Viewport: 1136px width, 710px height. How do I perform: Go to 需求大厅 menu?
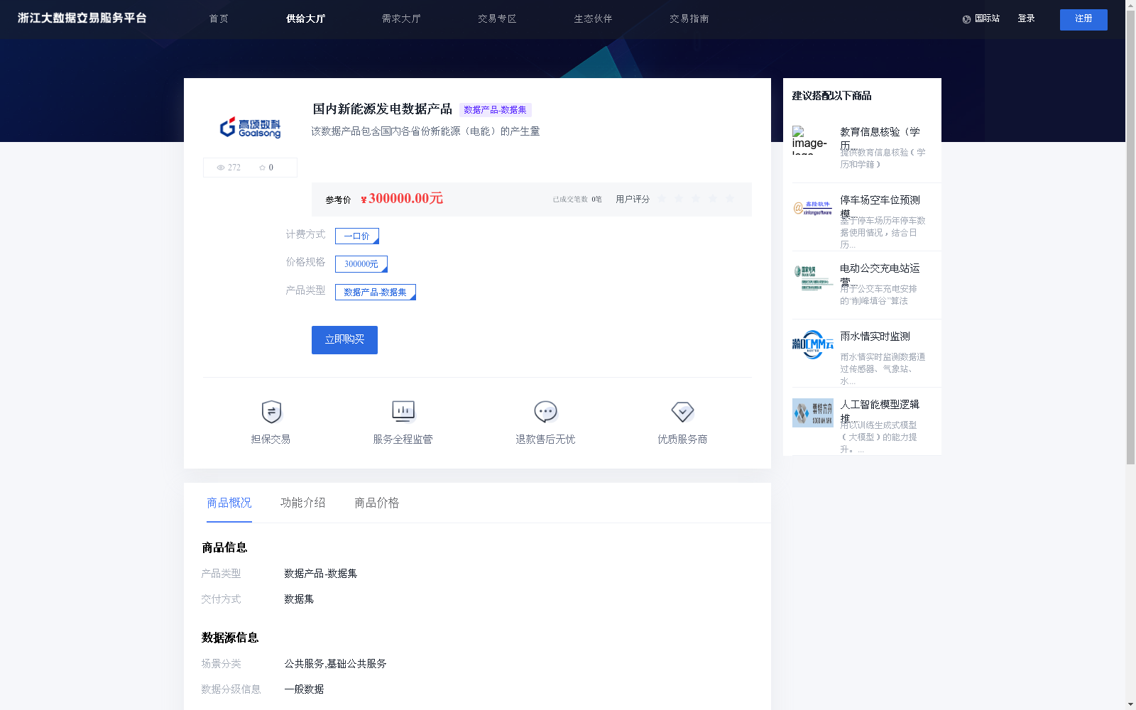point(401,19)
